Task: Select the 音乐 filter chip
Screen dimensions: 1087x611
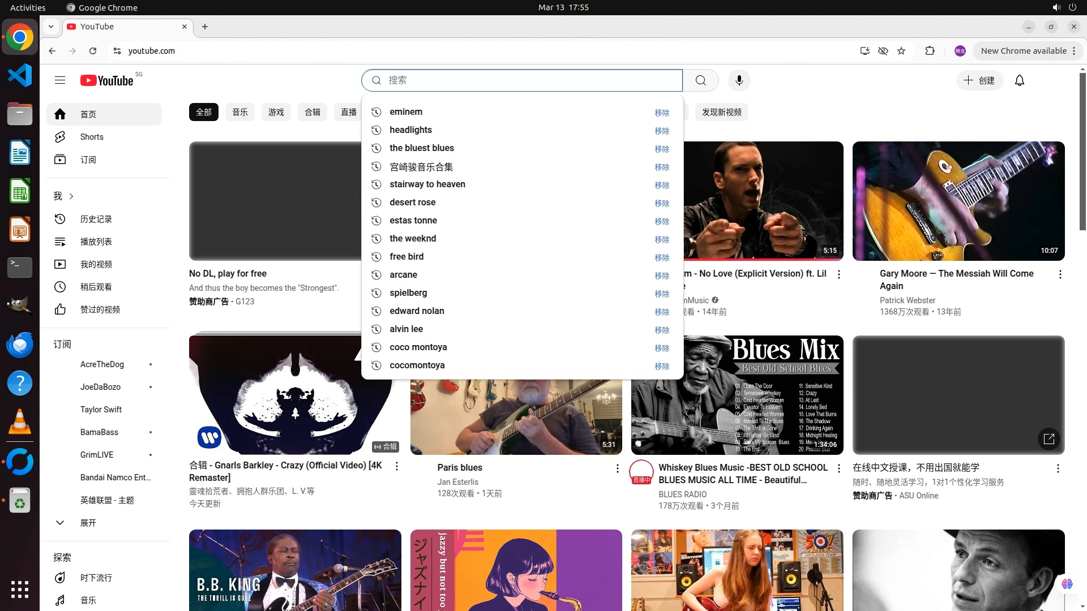Action: [240, 112]
